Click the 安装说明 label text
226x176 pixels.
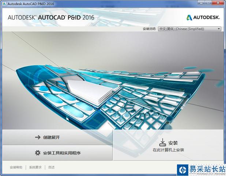(149, 29)
